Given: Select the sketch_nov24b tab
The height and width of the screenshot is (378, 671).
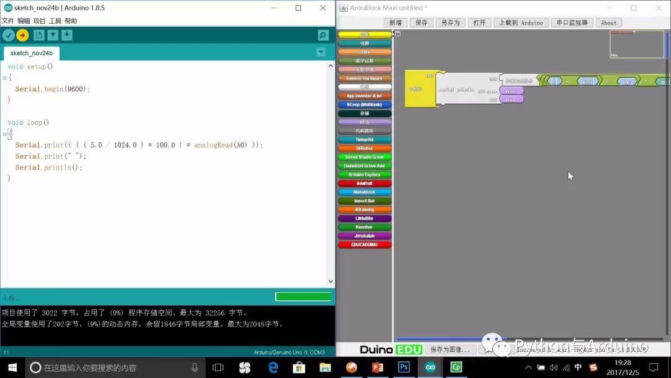Looking at the screenshot, I should 31,53.
